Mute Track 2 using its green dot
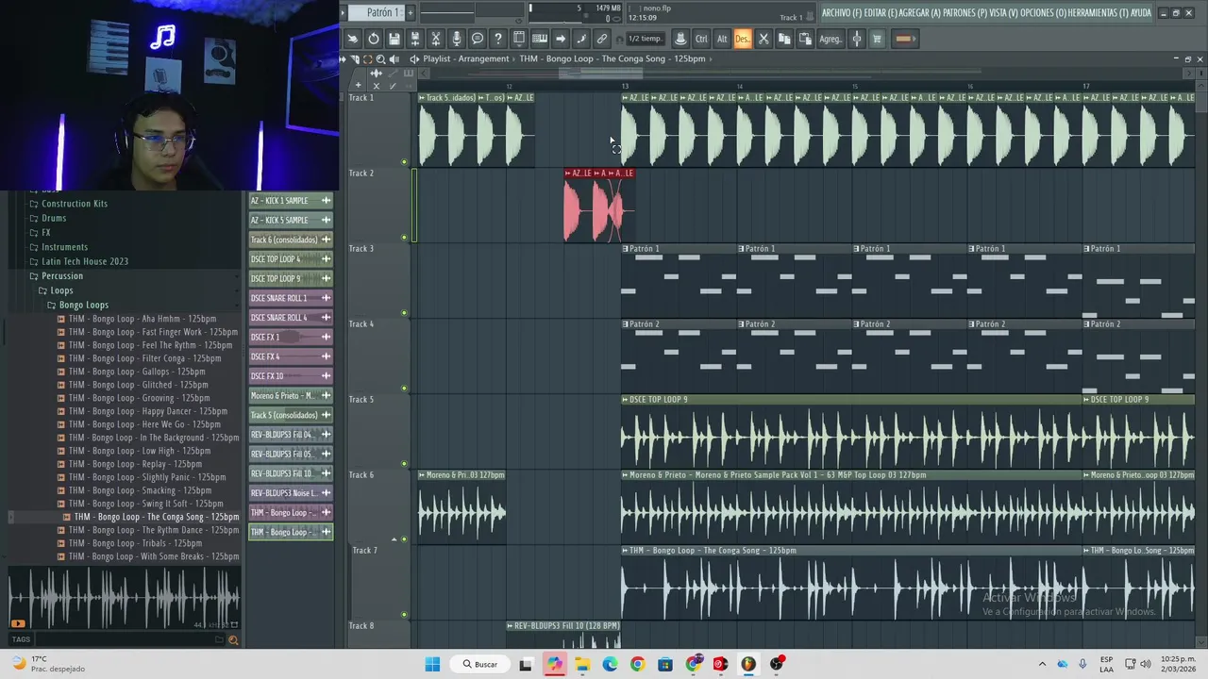Image resolution: width=1208 pixels, height=679 pixels. tap(405, 238)
